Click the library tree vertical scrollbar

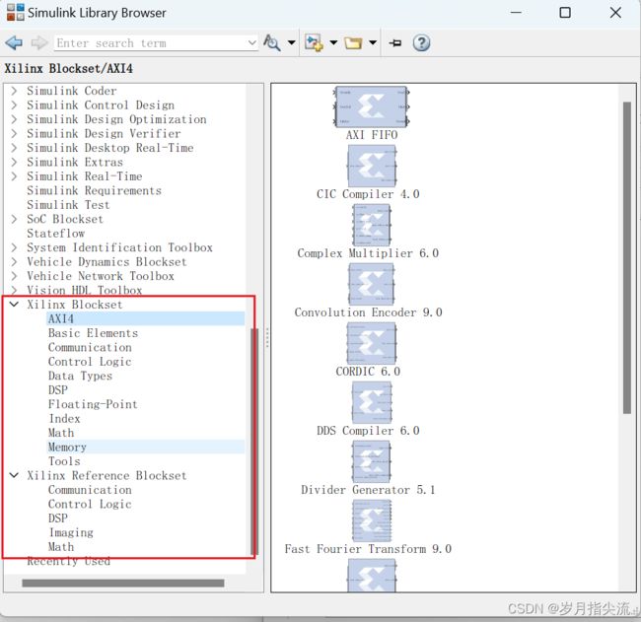point(254,441)
